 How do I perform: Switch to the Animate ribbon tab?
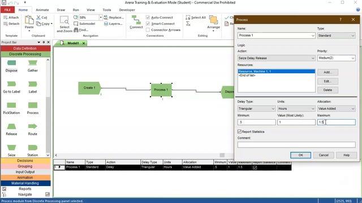click(42, 10)
